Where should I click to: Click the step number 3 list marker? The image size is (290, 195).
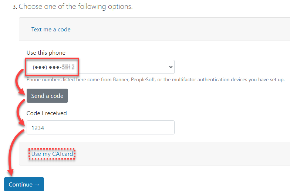pyautogui.click(x=14, y=7)
